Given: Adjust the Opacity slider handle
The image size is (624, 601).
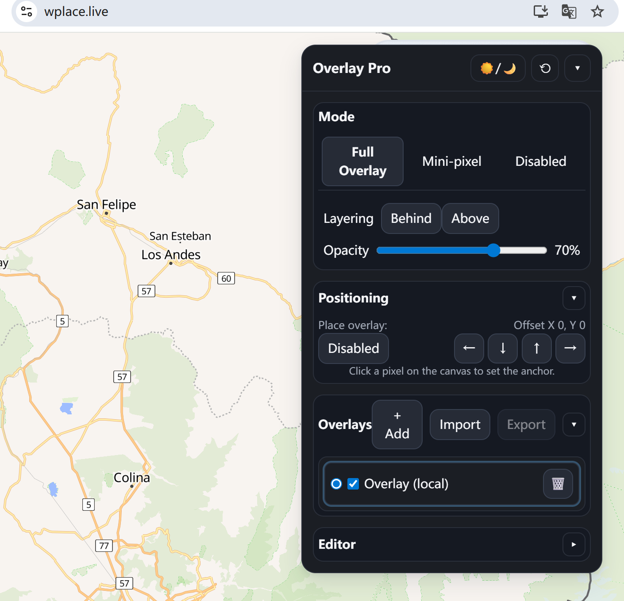Looking at the screenshot, I should (493, 250).
